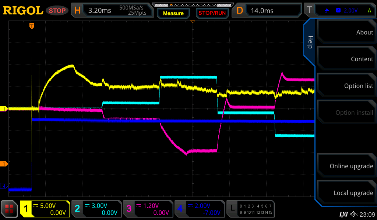Screen dimensions: 377x220
Task: Toggle channel 2 with 3.00V scale
Action: [96, 209]
